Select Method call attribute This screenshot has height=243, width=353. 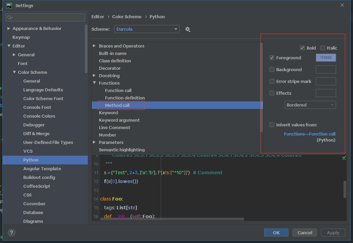tap(117, 105)
